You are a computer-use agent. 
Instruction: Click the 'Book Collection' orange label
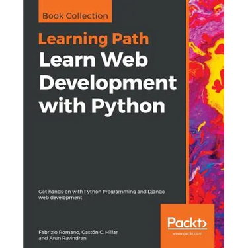point(75,11)
